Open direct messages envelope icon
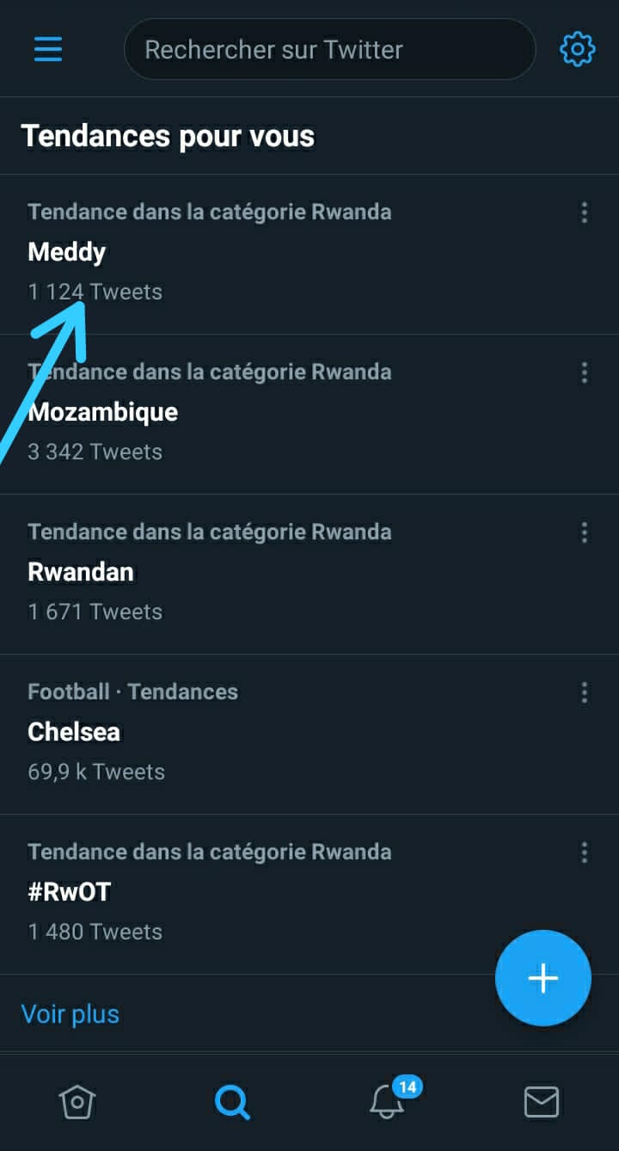The image size is (619, 1151). point(542,1102)
